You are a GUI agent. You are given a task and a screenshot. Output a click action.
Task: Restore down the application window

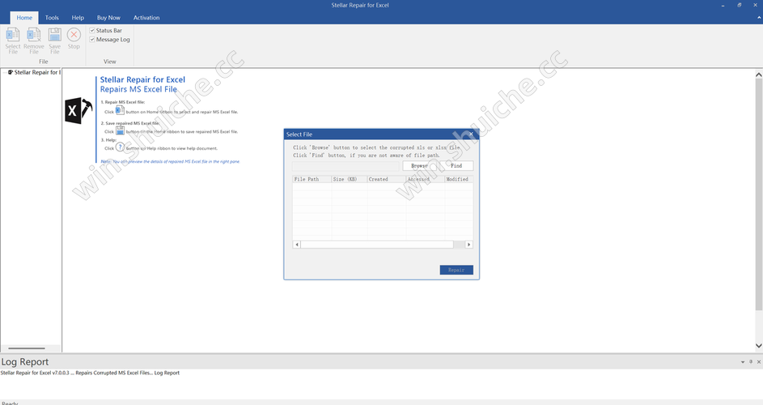pos(740,6)
